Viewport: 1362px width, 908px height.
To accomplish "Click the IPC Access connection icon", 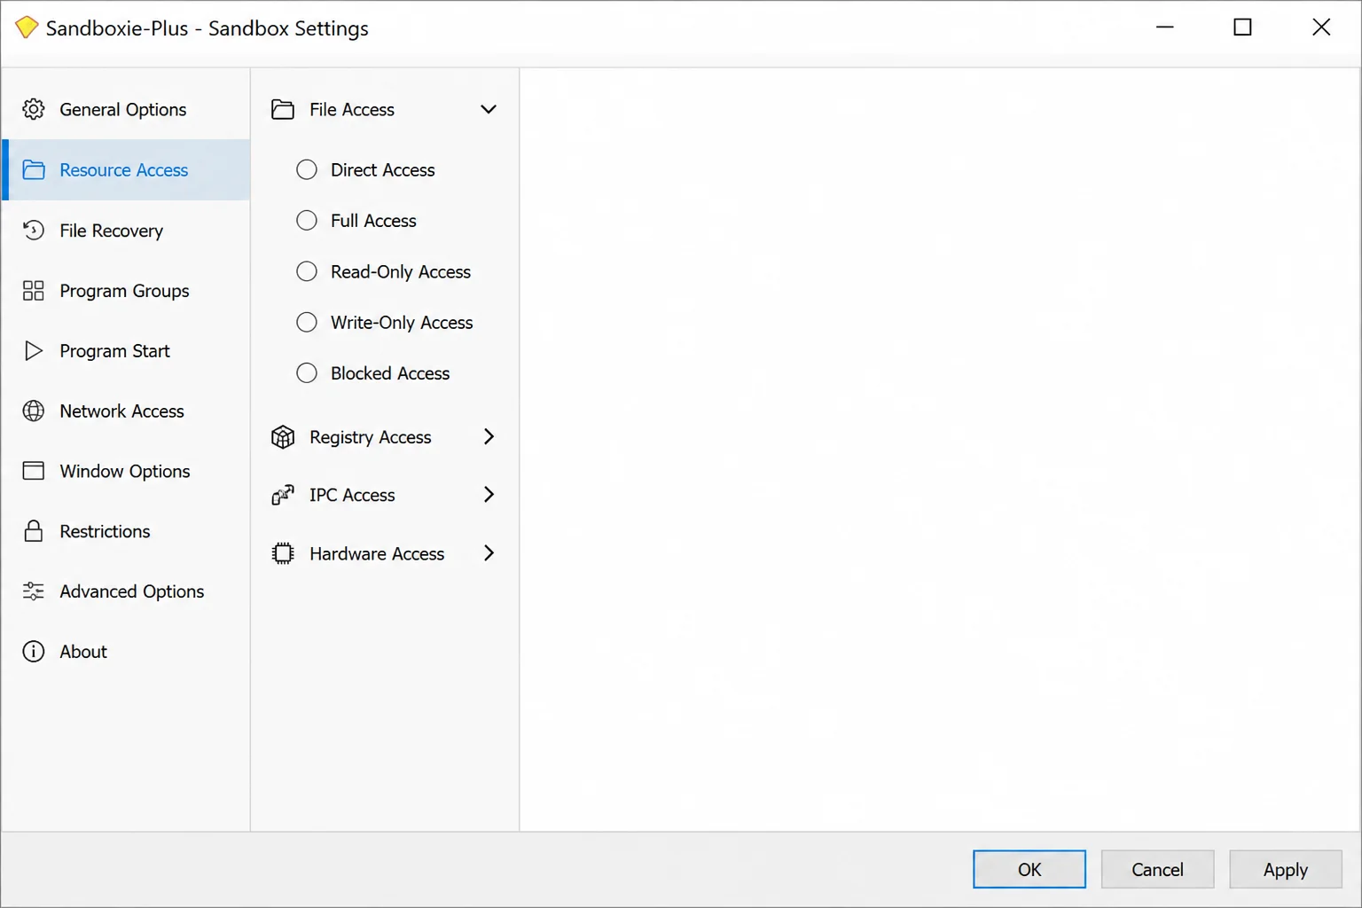I will tap(283, 495).
